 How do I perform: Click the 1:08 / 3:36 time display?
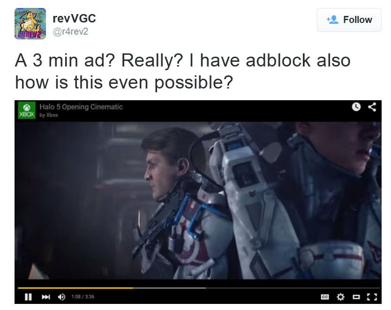[x=83, y=296]
